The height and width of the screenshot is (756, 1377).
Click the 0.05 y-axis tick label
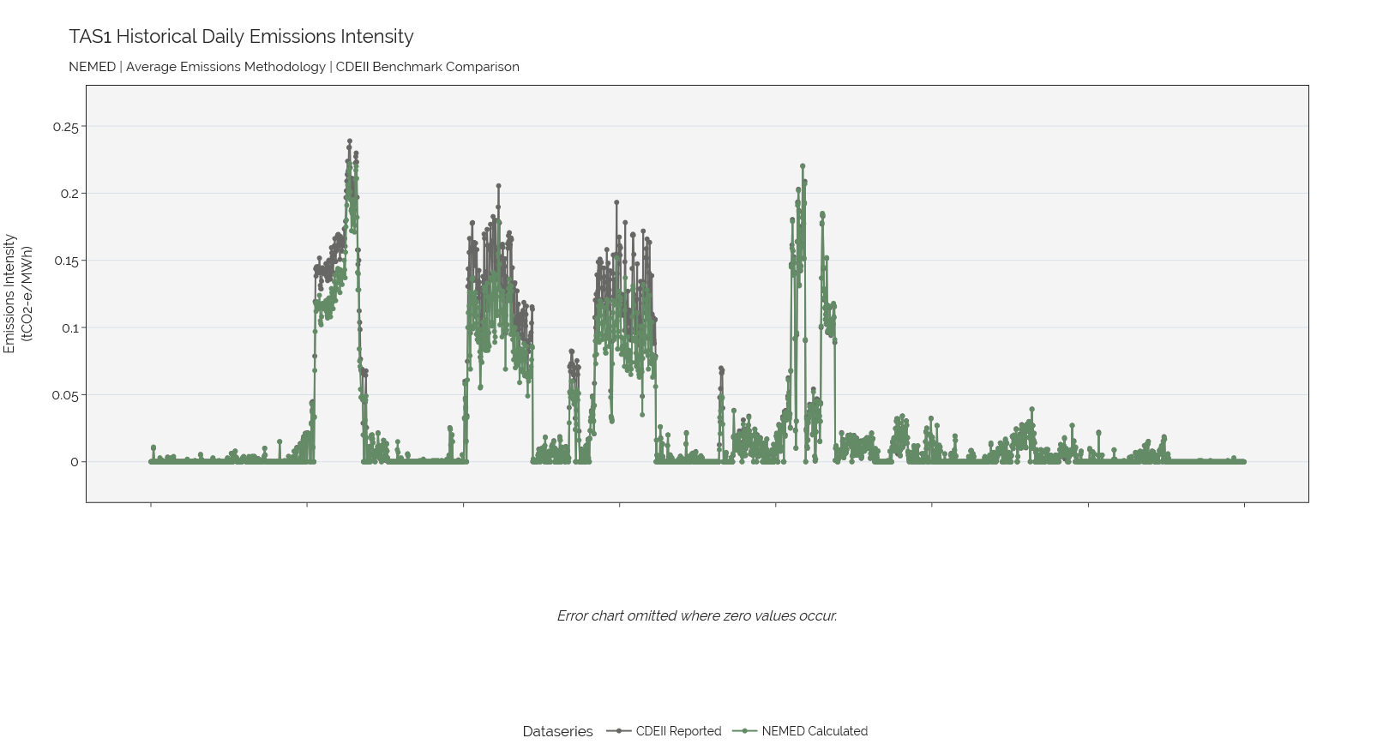[x=65, y=395]
